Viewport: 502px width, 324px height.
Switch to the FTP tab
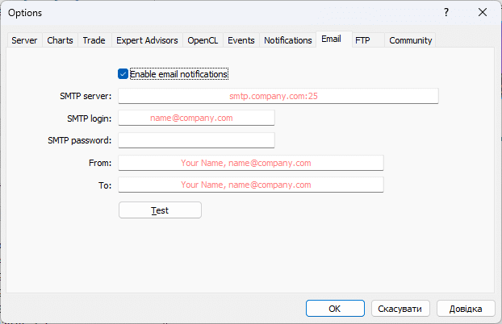[x=363, y=40]
